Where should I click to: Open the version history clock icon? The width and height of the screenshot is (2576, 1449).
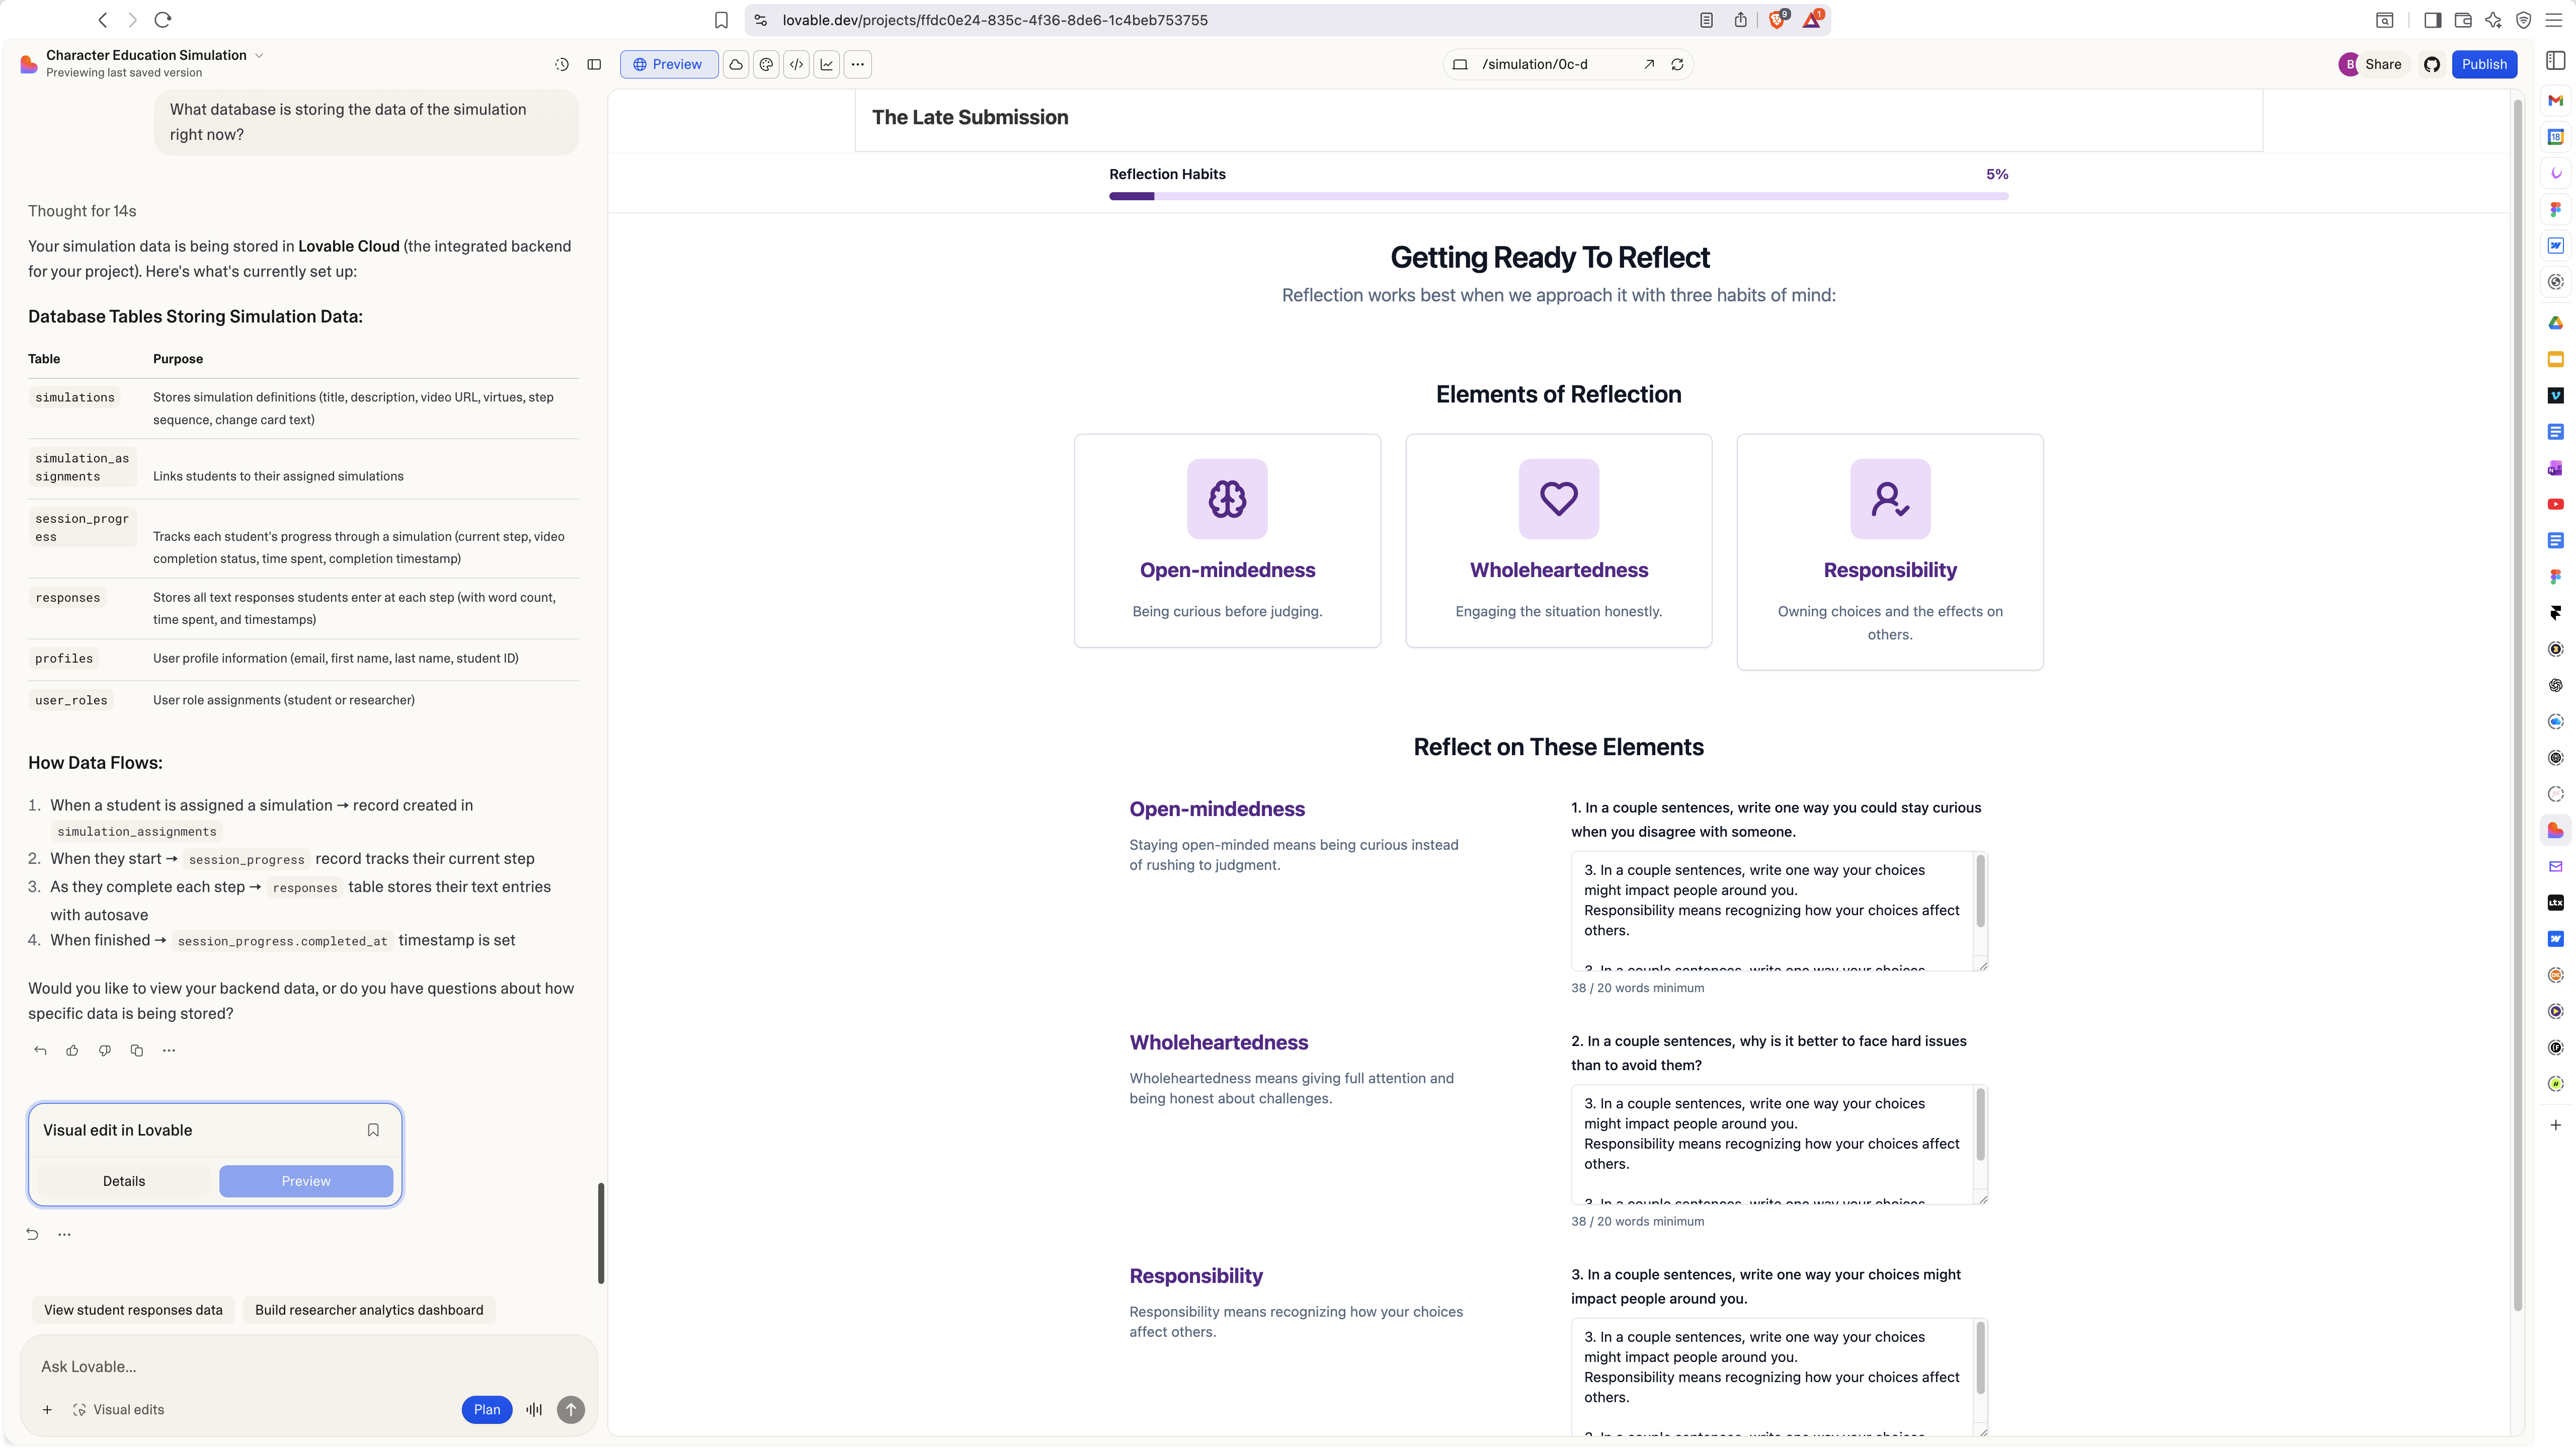pos(562,64)
